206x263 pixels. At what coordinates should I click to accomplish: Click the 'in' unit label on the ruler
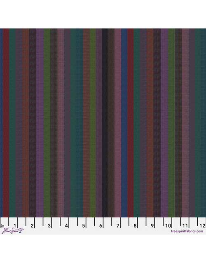point(2,226)
